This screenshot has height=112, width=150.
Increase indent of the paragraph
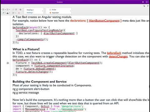click(x=16, y=10)
